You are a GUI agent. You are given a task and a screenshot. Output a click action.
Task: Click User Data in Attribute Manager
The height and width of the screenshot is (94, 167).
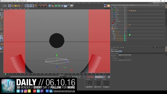(x=122, y=47)
